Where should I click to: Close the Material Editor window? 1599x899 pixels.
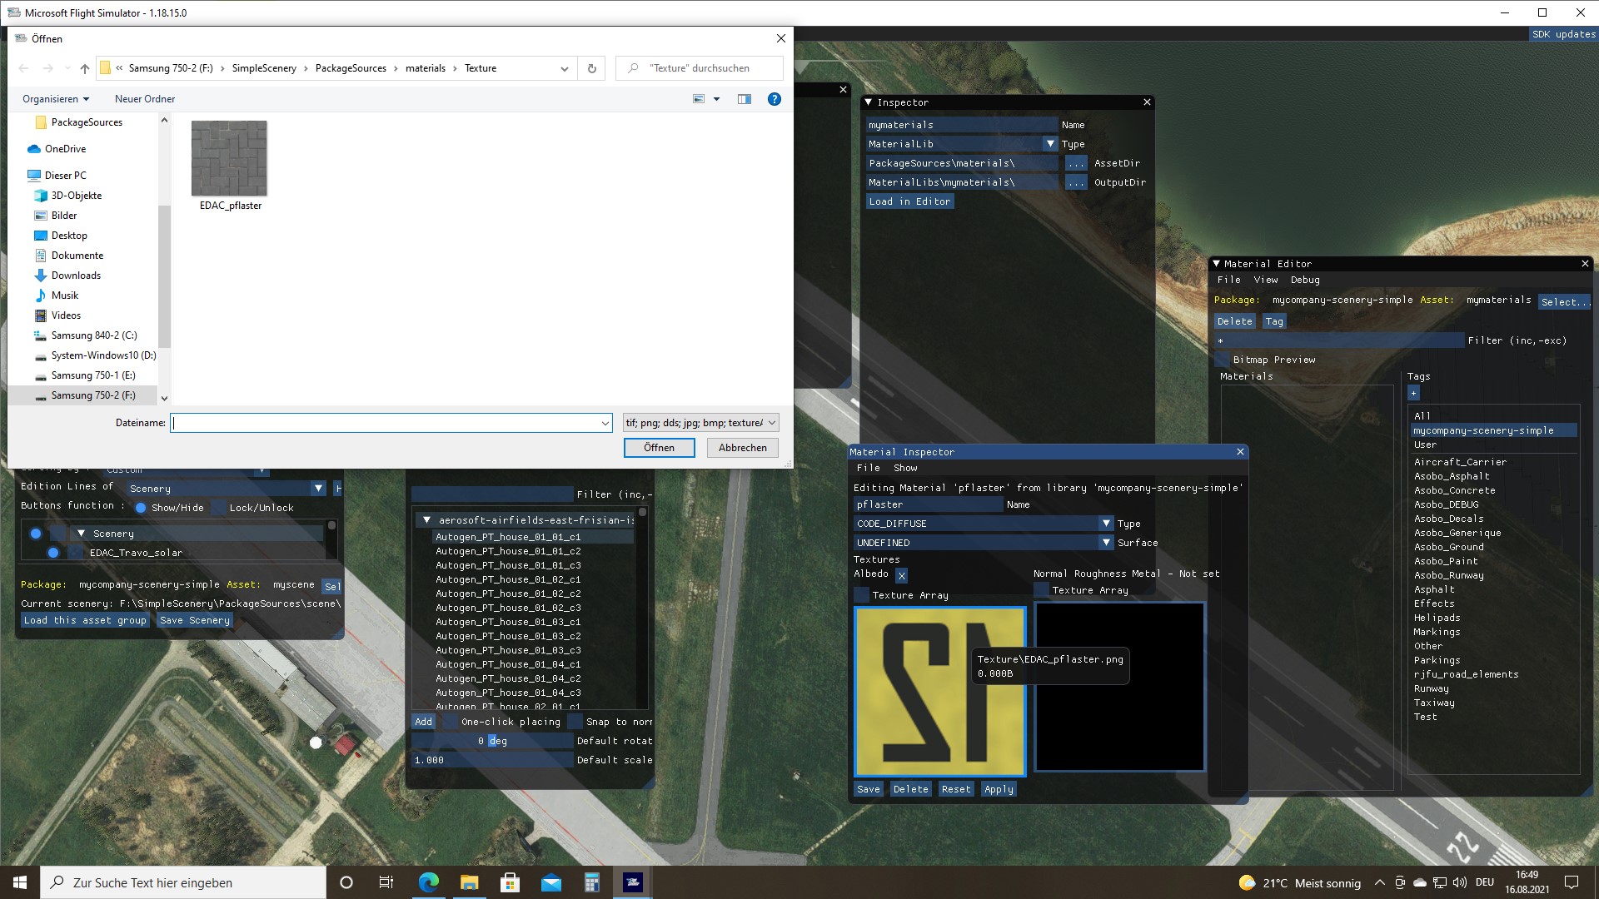1585,264
